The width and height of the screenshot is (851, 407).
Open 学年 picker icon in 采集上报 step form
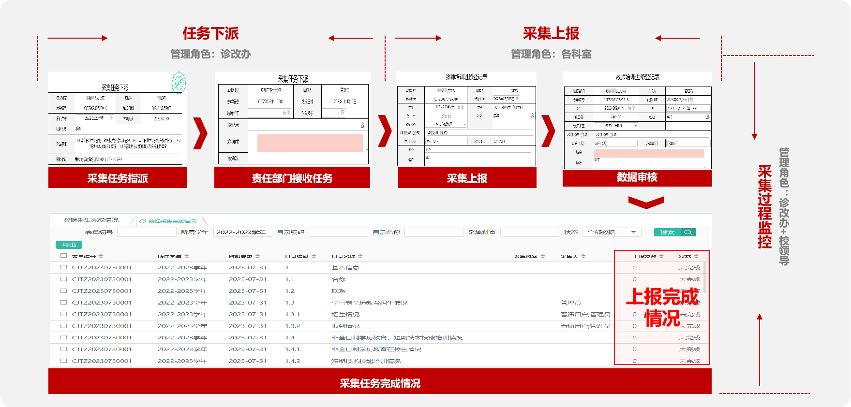[461, 107]
